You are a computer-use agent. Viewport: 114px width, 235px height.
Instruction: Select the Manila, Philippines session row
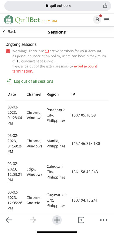click(x=57, y=144)
